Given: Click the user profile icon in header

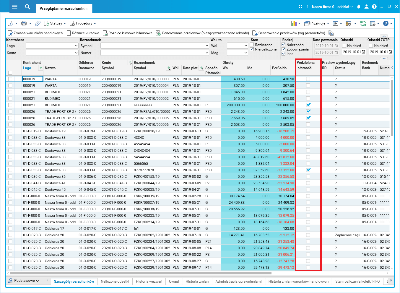Looking at the screenshot, I should [x=366, y=6].
